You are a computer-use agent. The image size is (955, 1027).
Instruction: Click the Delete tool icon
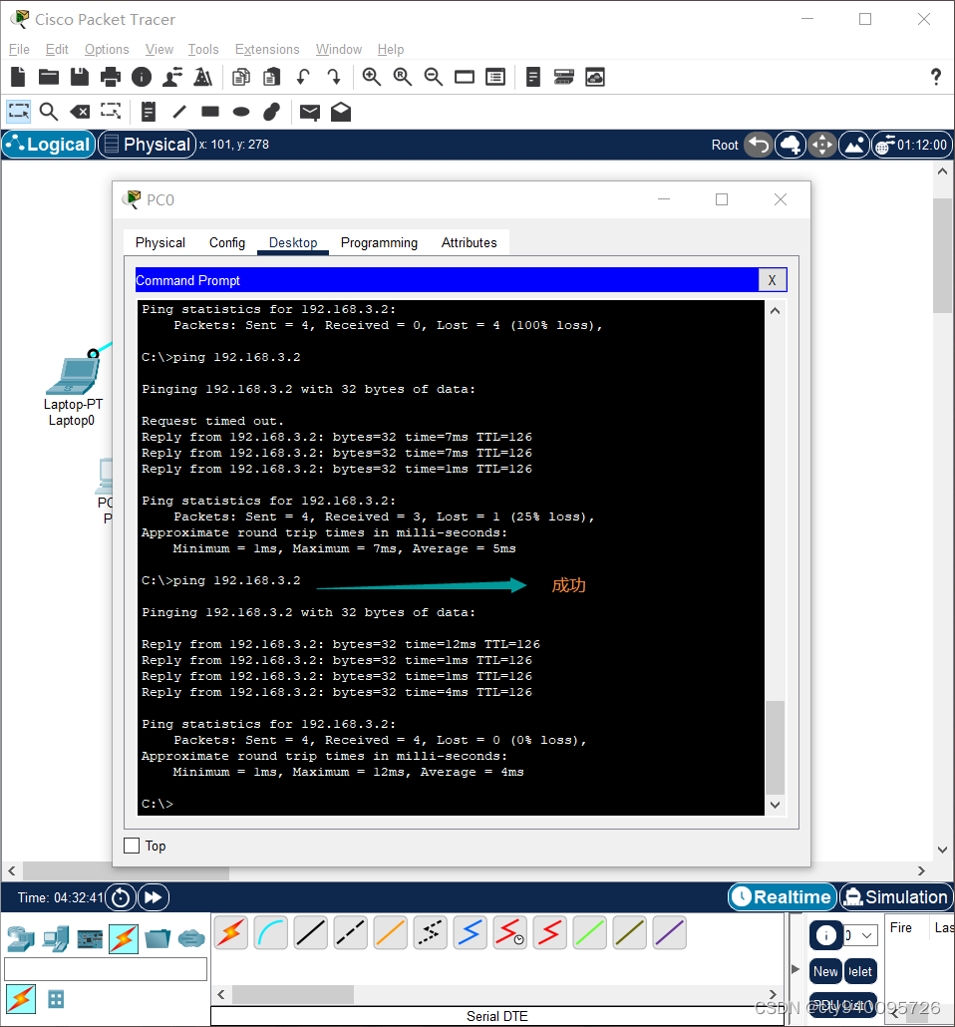click(x=80, y=112)
